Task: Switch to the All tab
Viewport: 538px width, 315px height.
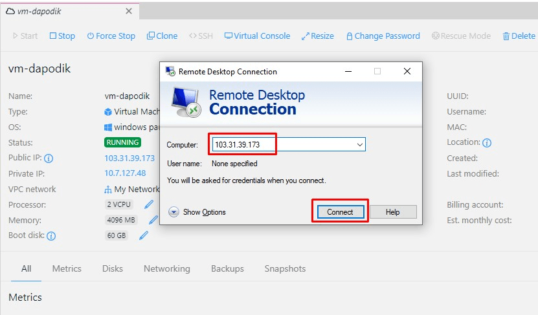Action: [26, 268]
